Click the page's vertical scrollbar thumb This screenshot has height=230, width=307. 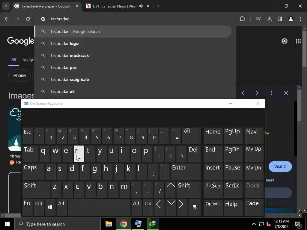click(305, 49)
